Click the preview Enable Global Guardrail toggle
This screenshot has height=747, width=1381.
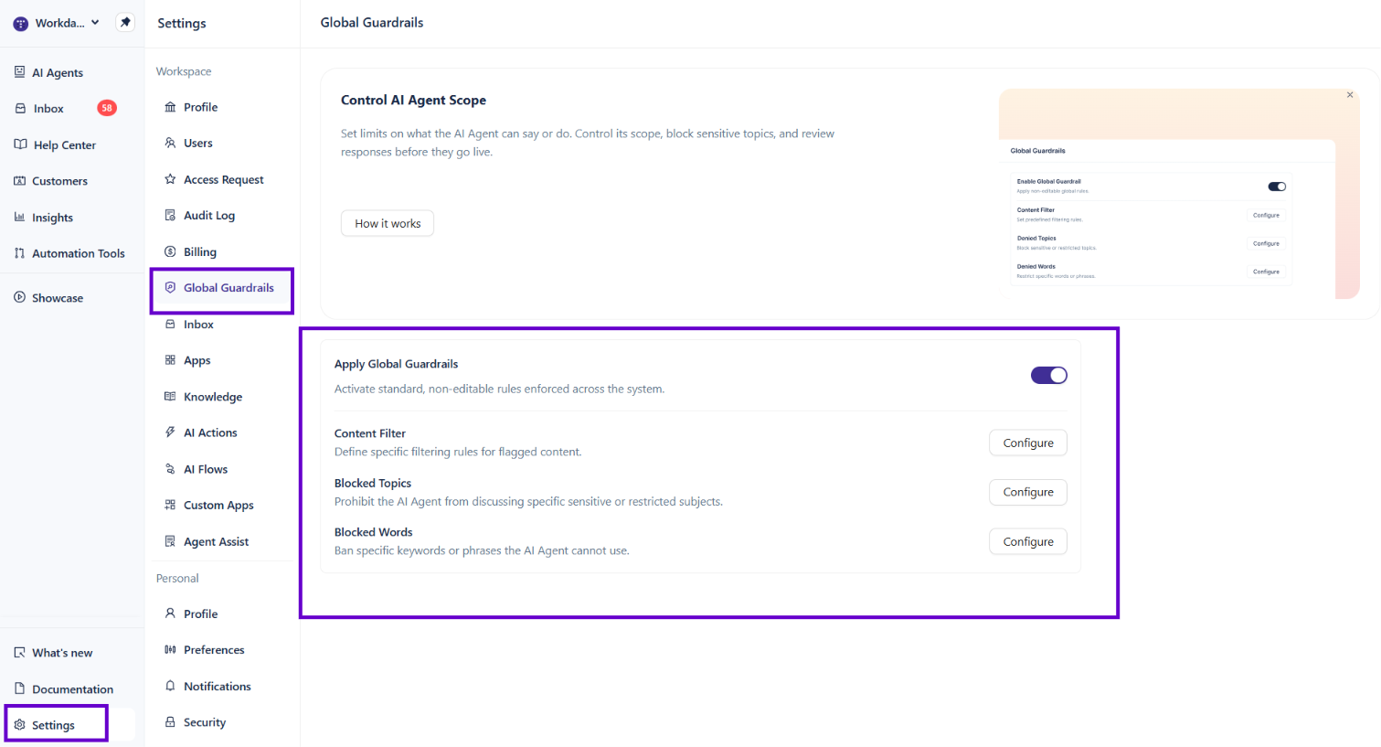pos(1277,187)
